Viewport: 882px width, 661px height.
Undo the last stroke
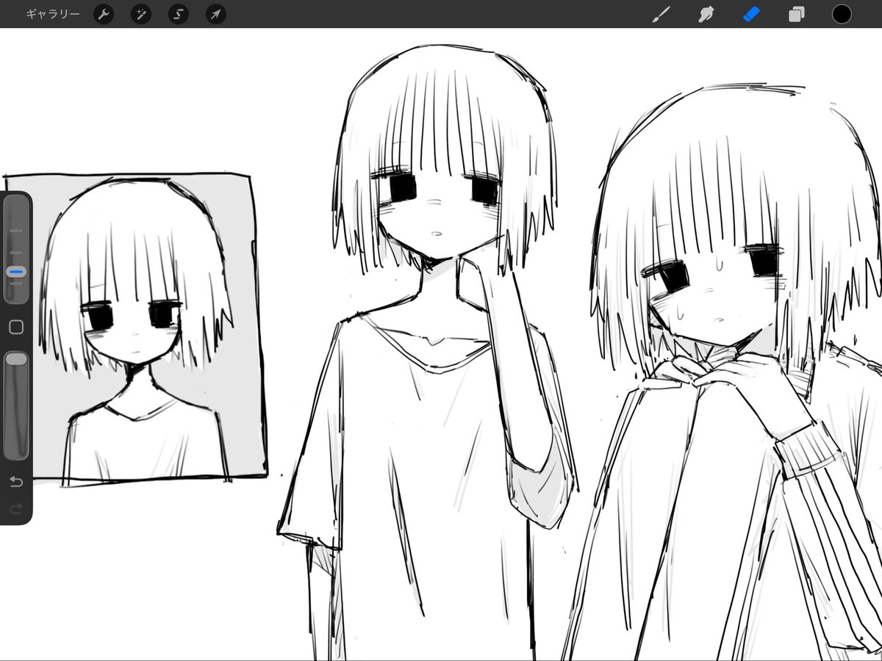(x=16, y=482)
